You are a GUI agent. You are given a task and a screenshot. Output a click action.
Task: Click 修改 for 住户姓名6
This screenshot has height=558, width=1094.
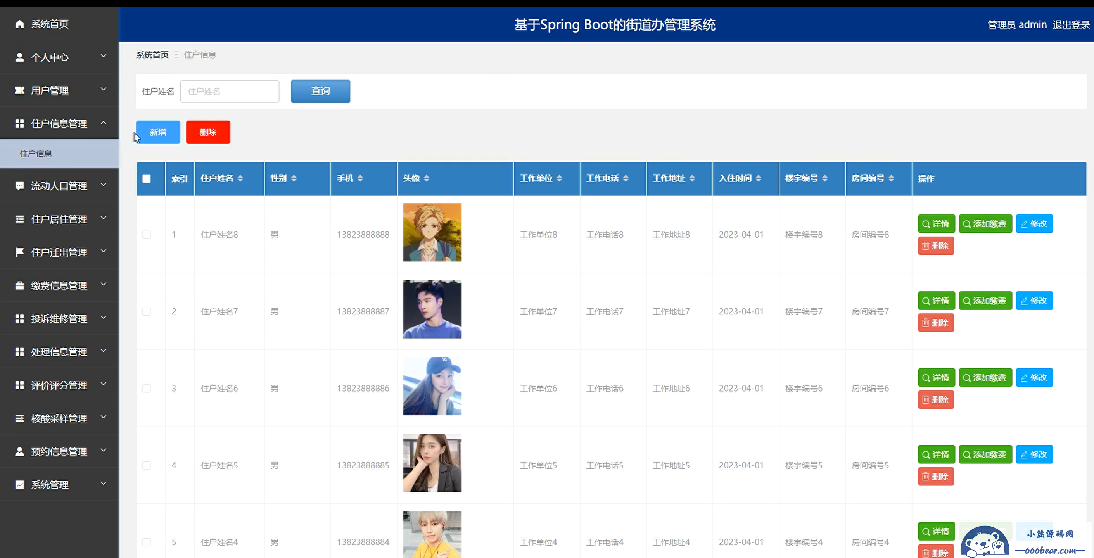point(1034,378)
